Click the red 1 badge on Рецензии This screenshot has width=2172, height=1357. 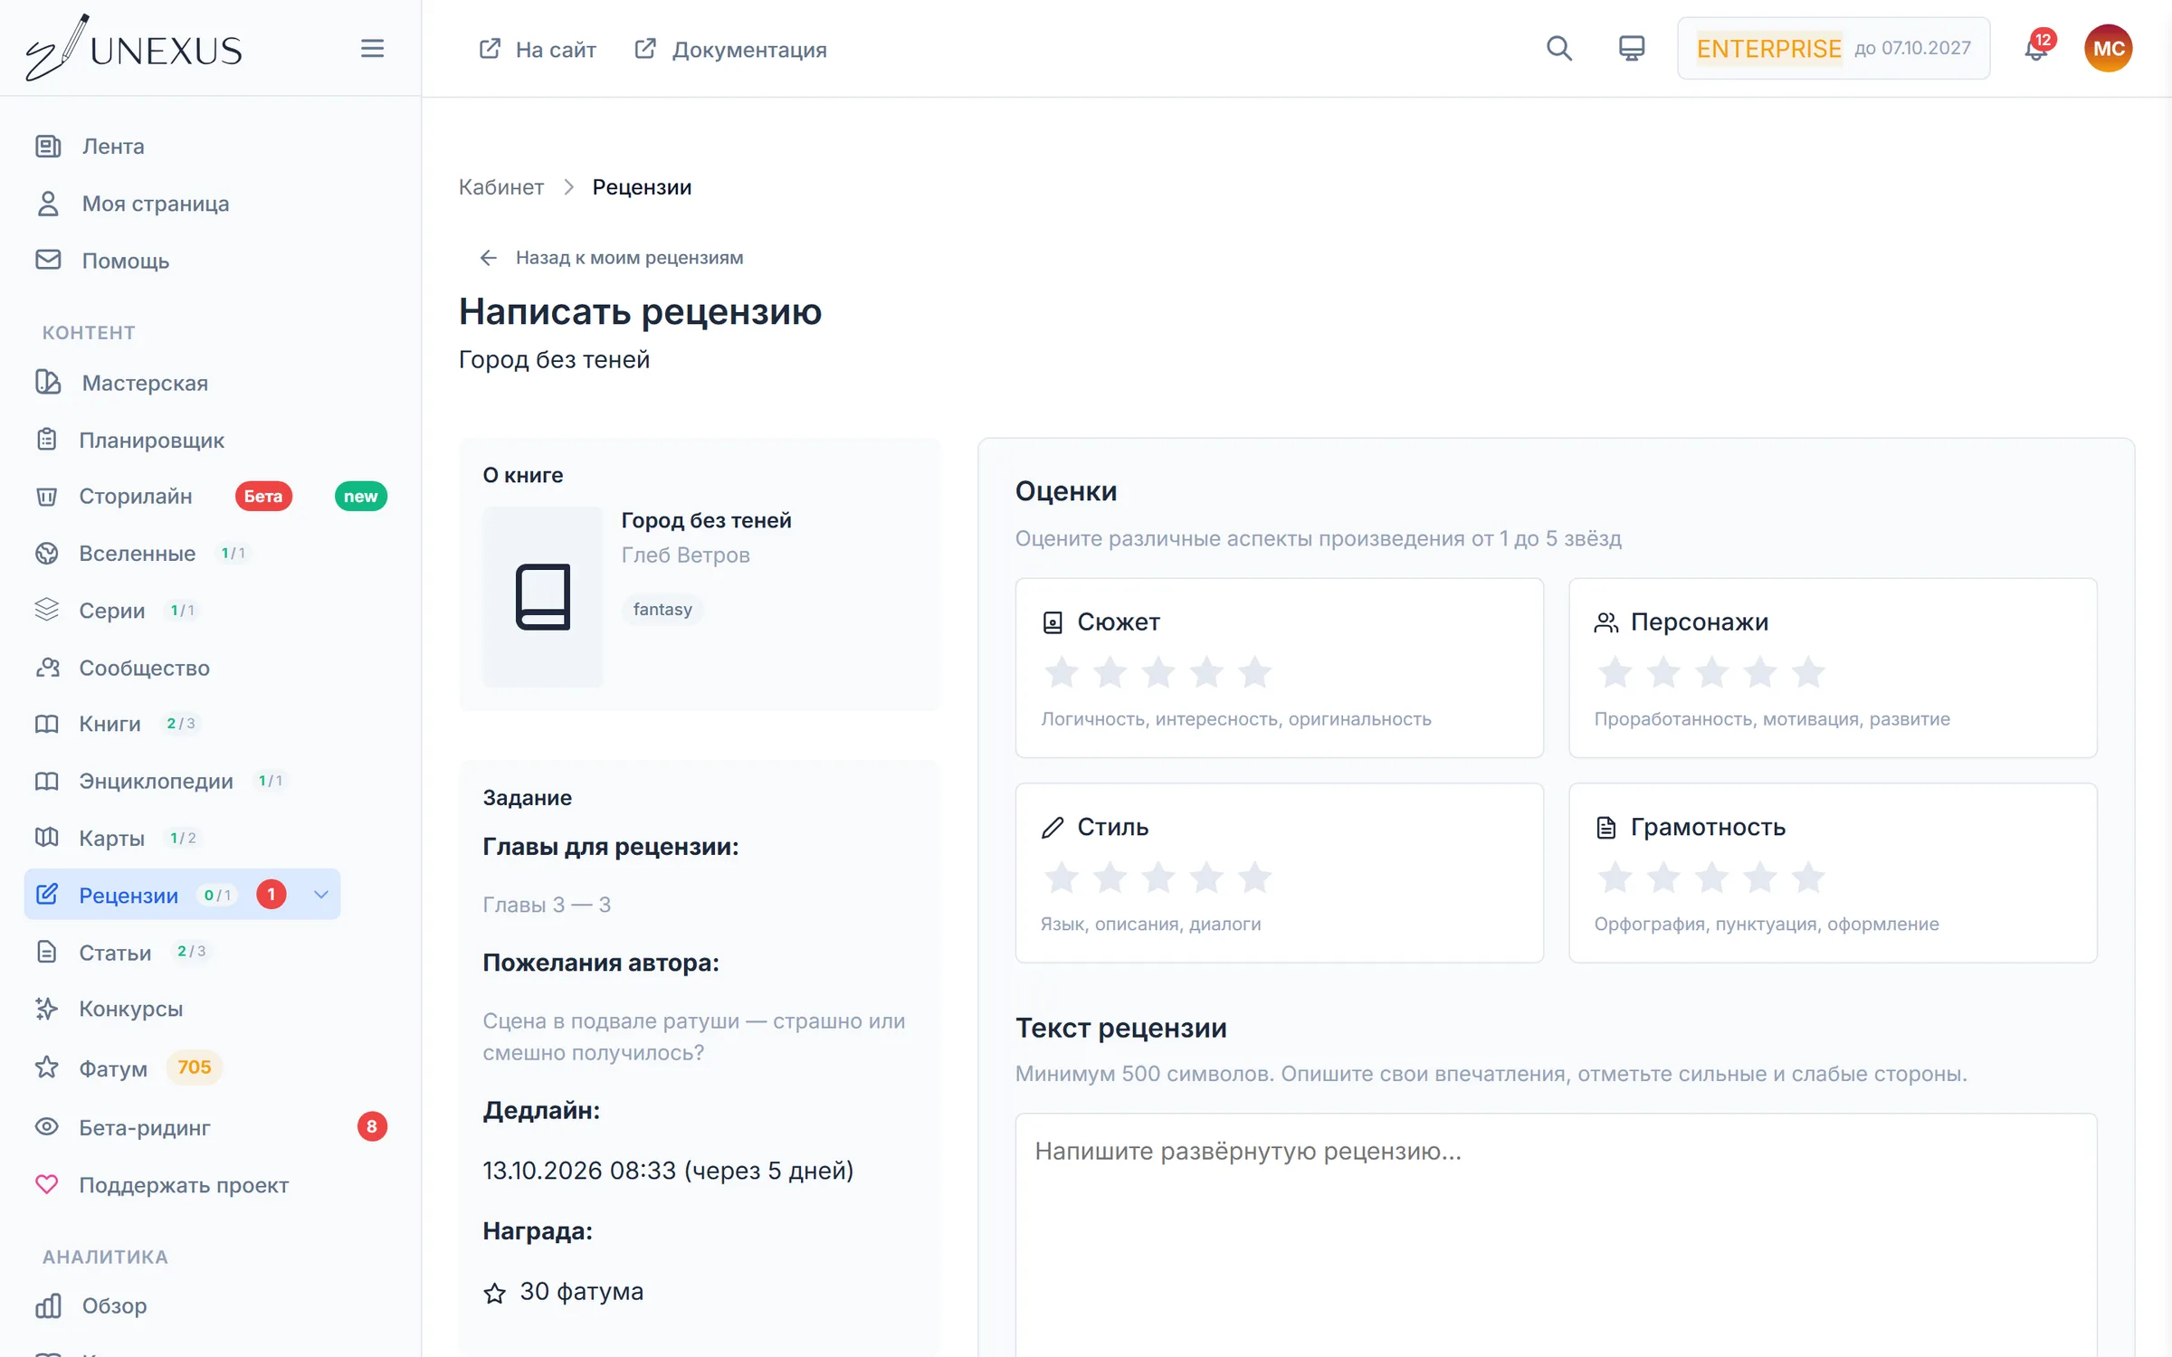(x=271, y=895)
